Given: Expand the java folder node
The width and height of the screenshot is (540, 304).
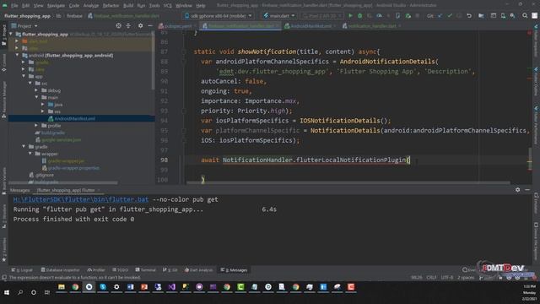Looking at the screenshot, I should (x=43, y=104).
